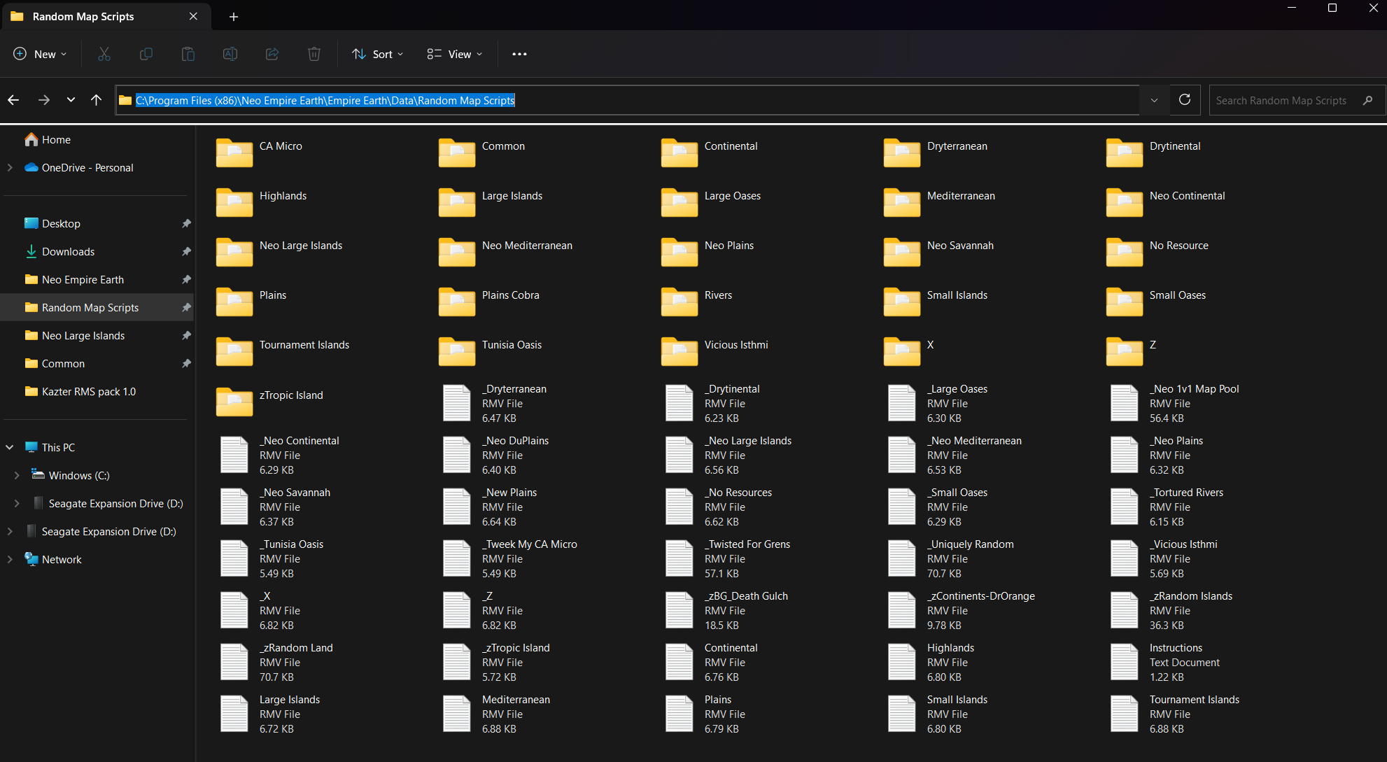
Task: Click the Rename icon in toolbar
Action: tap(230, 54)
